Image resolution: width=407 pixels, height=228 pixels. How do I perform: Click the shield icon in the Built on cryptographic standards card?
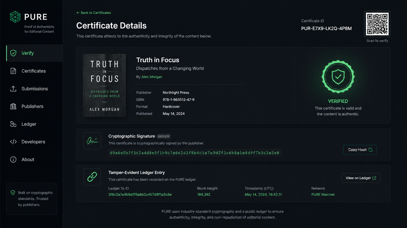pos(13,193)
